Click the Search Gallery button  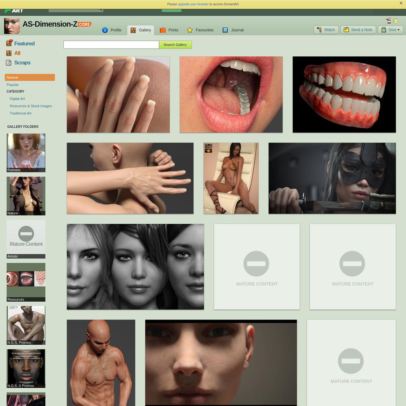tap(175, 45)
